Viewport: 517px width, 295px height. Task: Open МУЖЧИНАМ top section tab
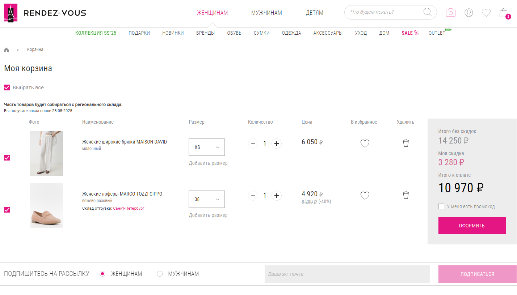266,13
